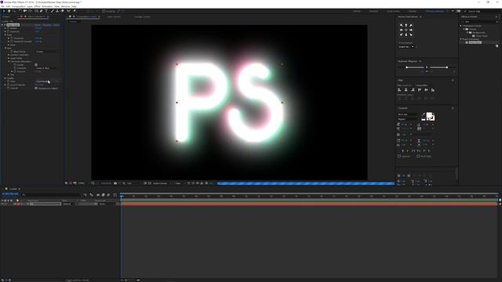Open the viewer resolution dropdown set to Full
Screen dimensions: 502x282
(x=133, y=183)
